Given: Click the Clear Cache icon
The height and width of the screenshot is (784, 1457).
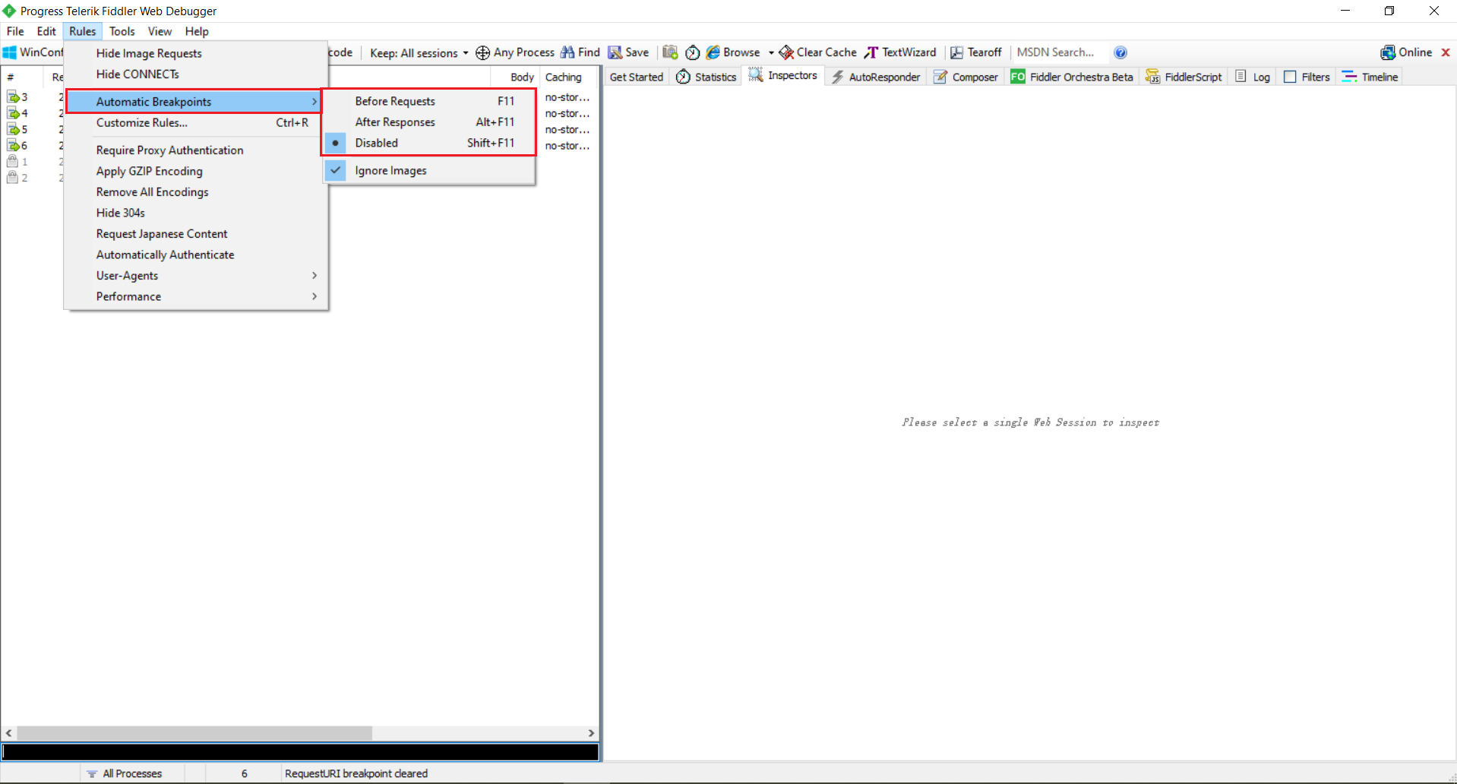Looking at the screenshot, I should (786, 52).
